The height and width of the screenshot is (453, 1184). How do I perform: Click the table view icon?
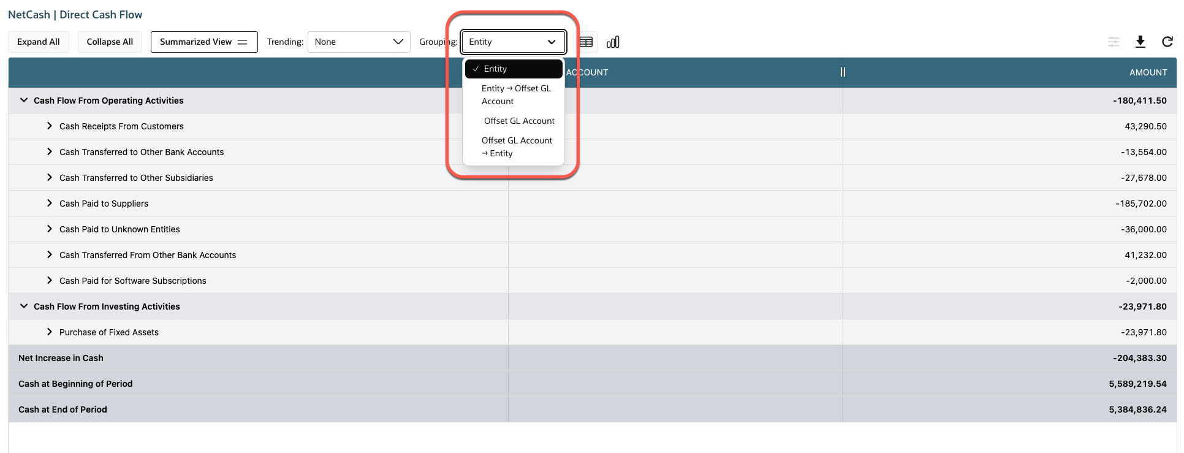(x=586, y=42)
